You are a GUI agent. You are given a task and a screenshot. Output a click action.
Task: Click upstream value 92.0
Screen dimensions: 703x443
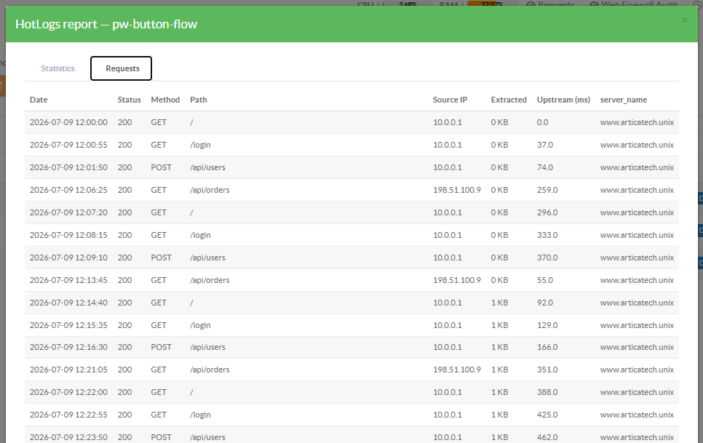(545, 303)
